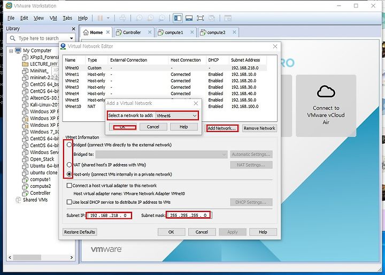This screenshot has height=275, width=385.
Task: Click the Send Ctrl+Alt+Del toolbar icon
Action: click(122, 18)
